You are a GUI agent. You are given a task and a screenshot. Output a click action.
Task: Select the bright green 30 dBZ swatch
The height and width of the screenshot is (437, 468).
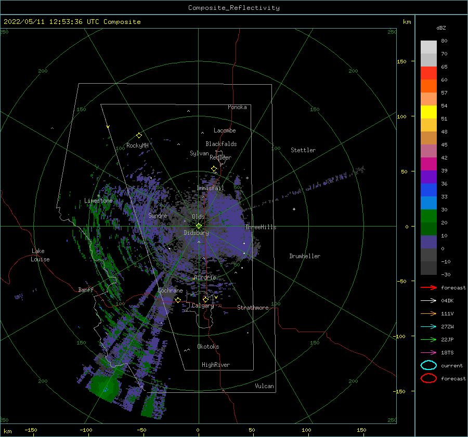[x=428, y=216]
